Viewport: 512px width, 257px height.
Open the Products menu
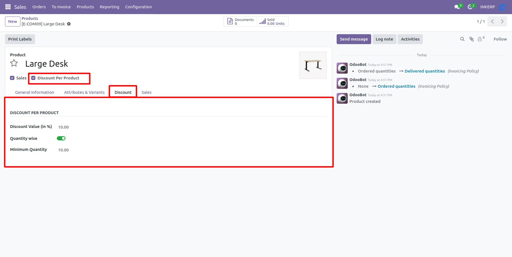[x=85, y=7]
